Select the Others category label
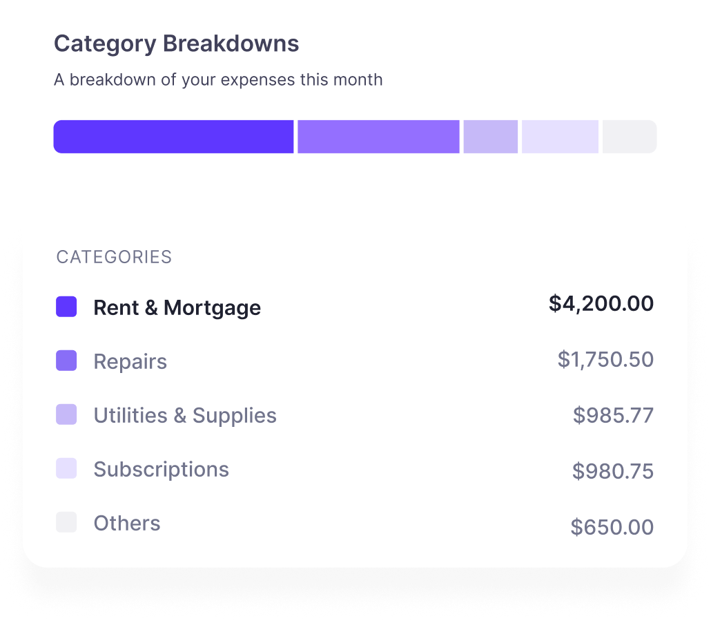The height and width of the screenshot is (621, 711). point(127,524)
